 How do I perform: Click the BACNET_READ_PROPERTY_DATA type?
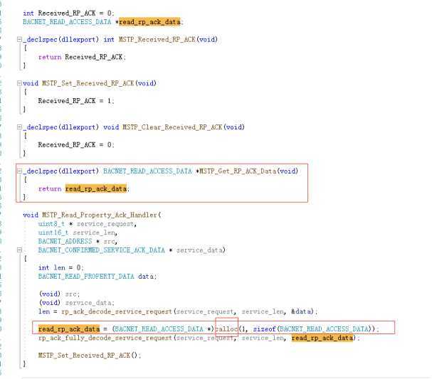[86, 277]
